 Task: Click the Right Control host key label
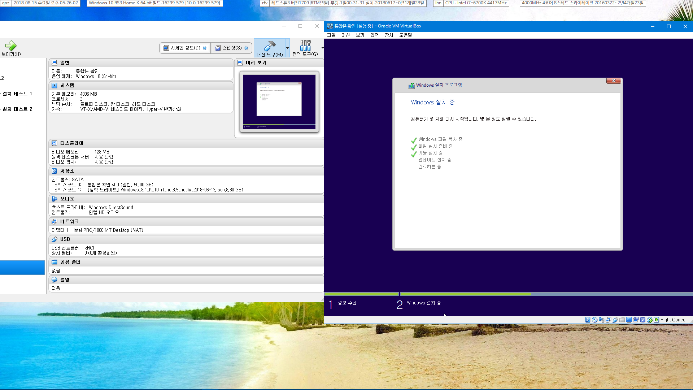[673, 320]
